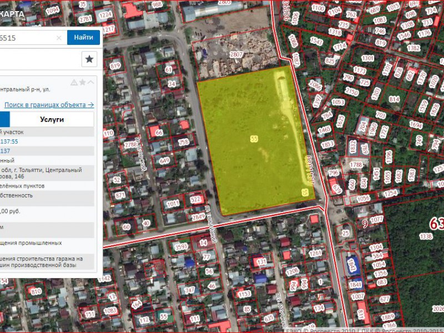Select parcel 2150 on the map
Viewport: 444px width, 333px height.
[352, 92]
